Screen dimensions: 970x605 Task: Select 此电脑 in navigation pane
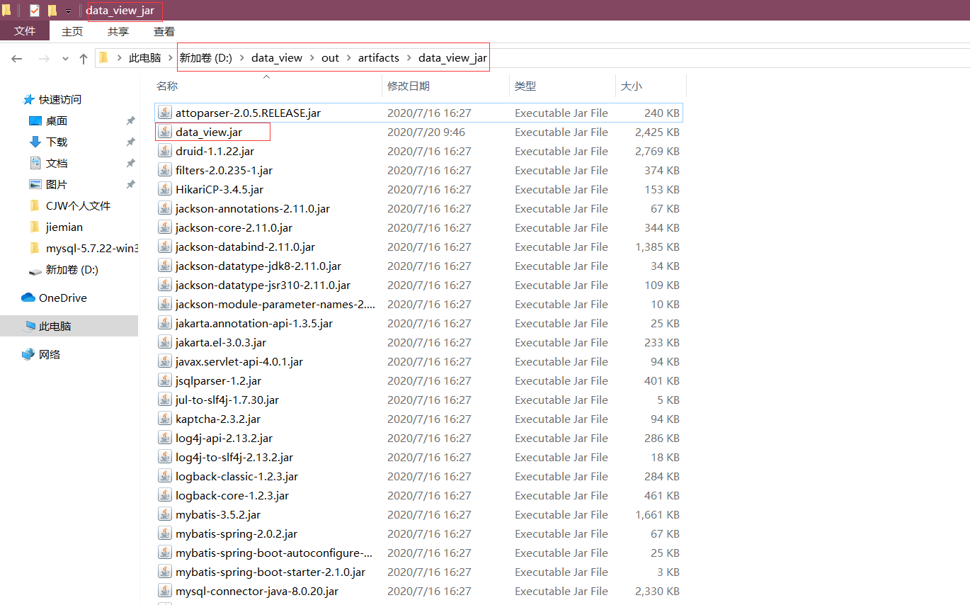(55, 327)
